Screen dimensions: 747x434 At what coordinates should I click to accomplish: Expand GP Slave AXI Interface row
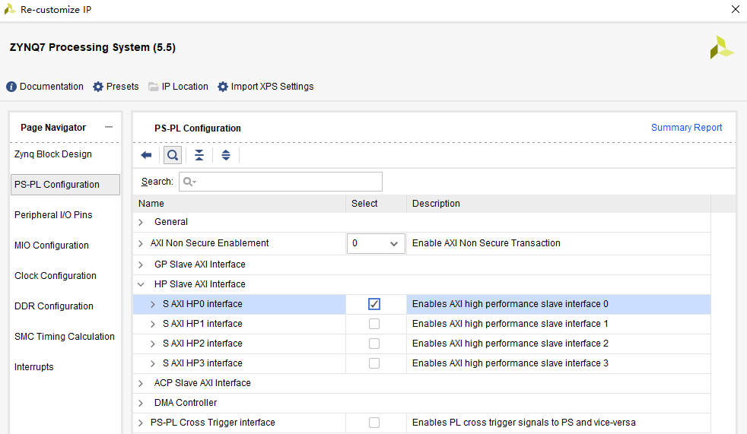141,265
